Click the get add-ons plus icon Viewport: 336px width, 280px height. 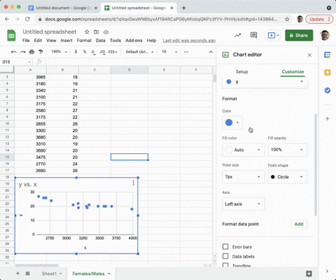click(x=328, y=119)
